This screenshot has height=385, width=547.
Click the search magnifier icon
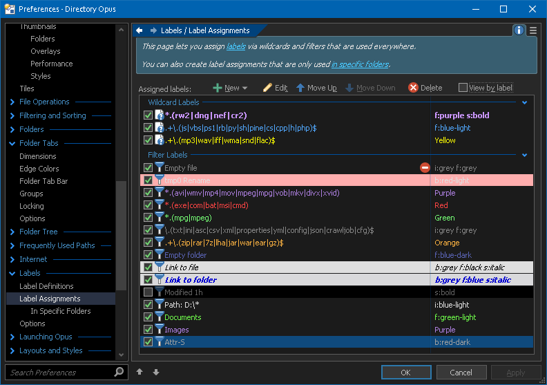pos(119,372)
